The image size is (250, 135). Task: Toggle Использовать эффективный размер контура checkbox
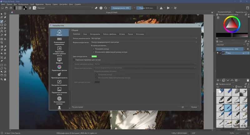[93, 52]
